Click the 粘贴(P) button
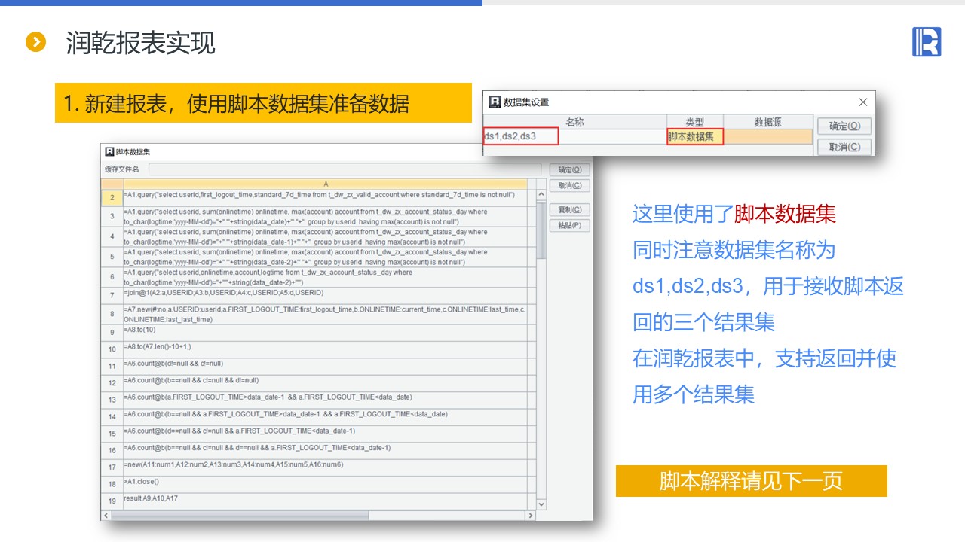The width and height of the screenshot is (965, 542). pos(569,225)
